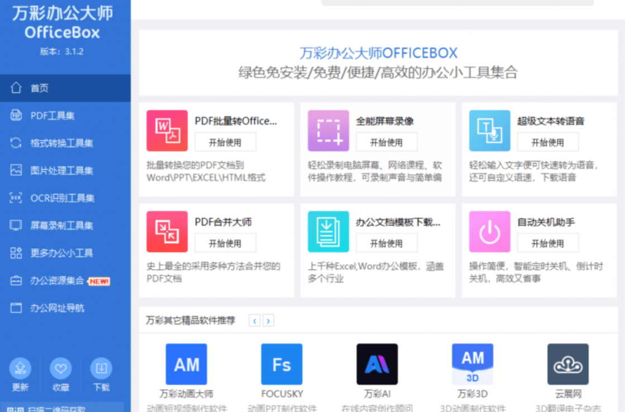625x412 pixels.
Task: Show next recommended software page
Action: click(268, 320)
